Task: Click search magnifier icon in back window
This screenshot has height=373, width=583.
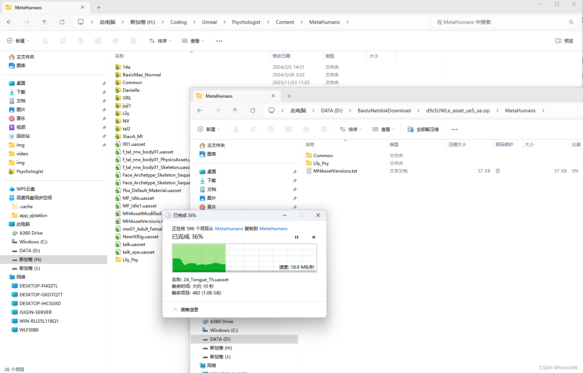Action: pos(571,22)
